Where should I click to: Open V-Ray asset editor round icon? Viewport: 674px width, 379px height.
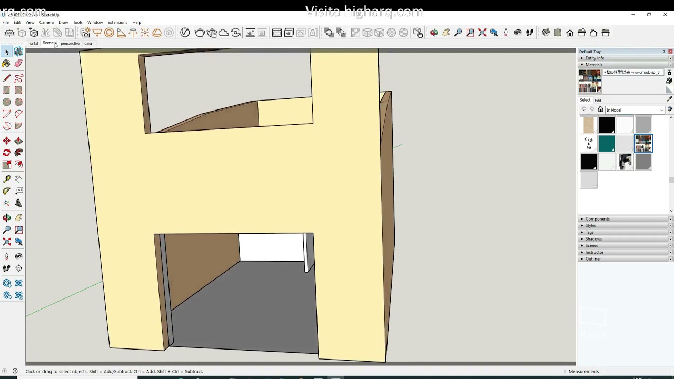point(185,33)
